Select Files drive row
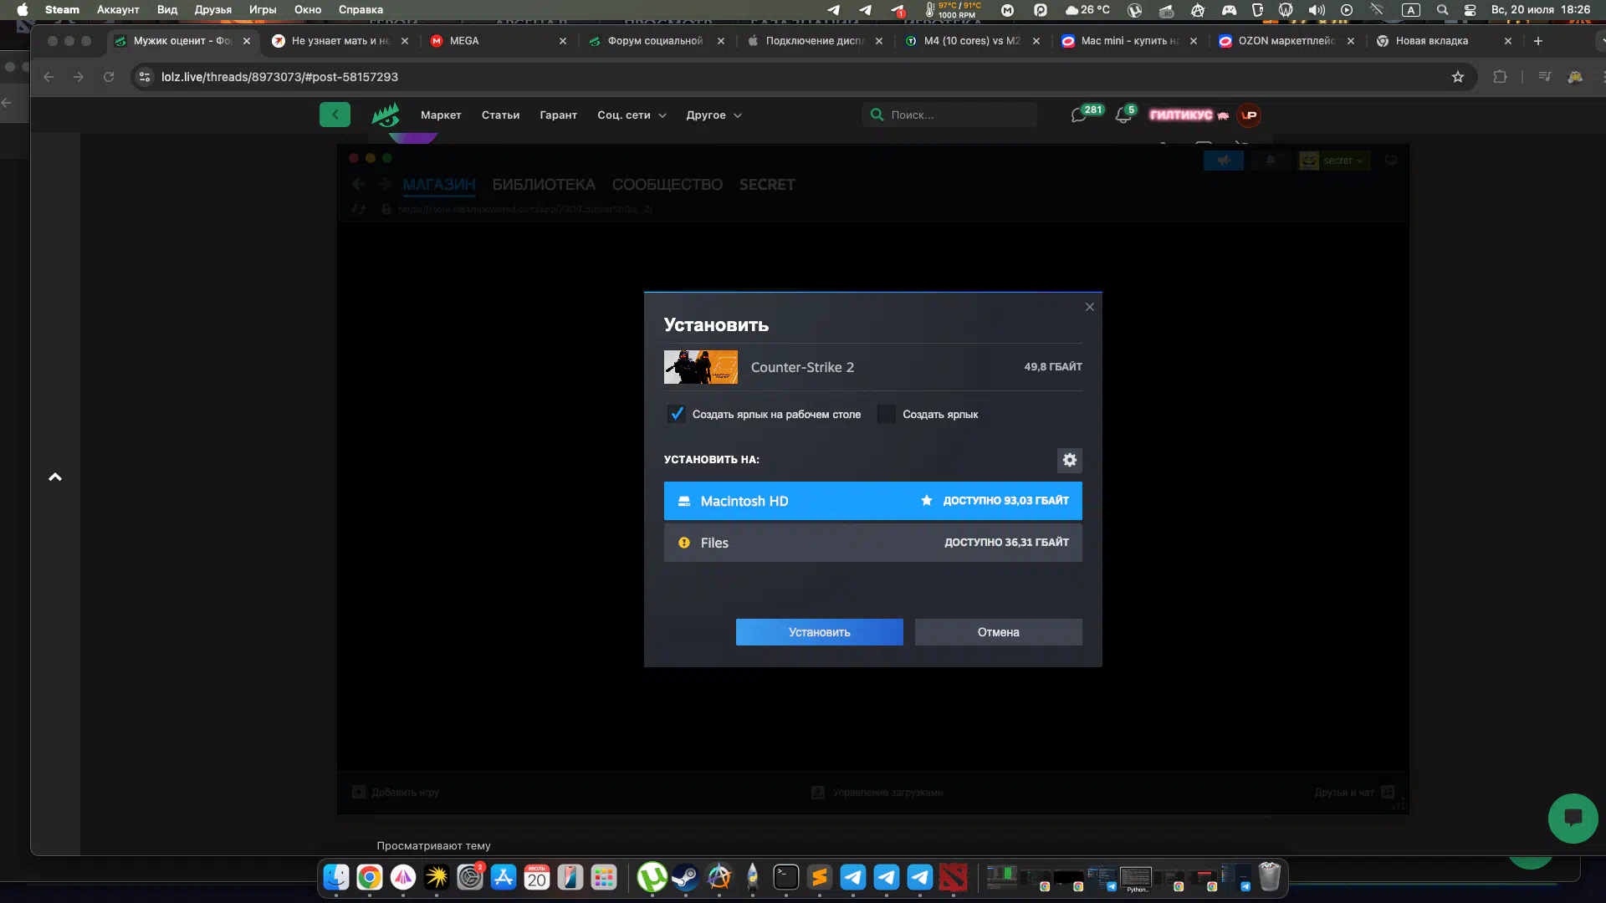This screenshot has height=903, width=1606. coord(872,543)
